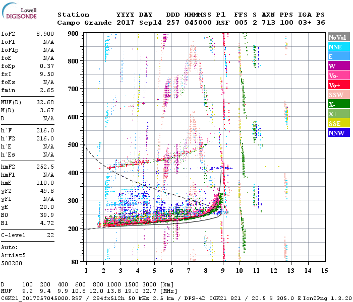This screenshot has height=302, width=353.
Task: Click the Ion2Png 1.3.20 footer text
Action: tap(327, 298)
